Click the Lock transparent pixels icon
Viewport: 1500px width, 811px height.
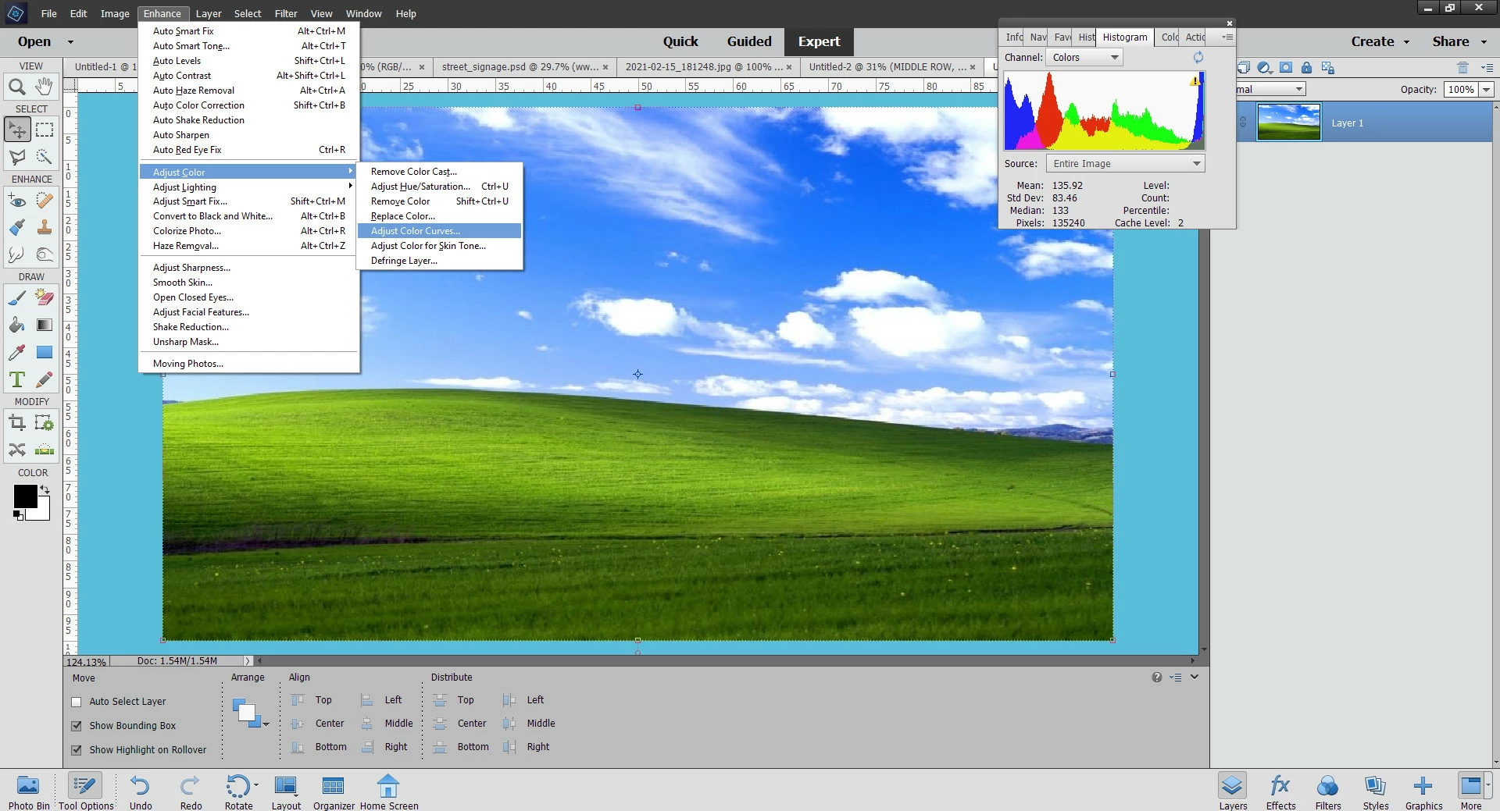[1327, 68]
